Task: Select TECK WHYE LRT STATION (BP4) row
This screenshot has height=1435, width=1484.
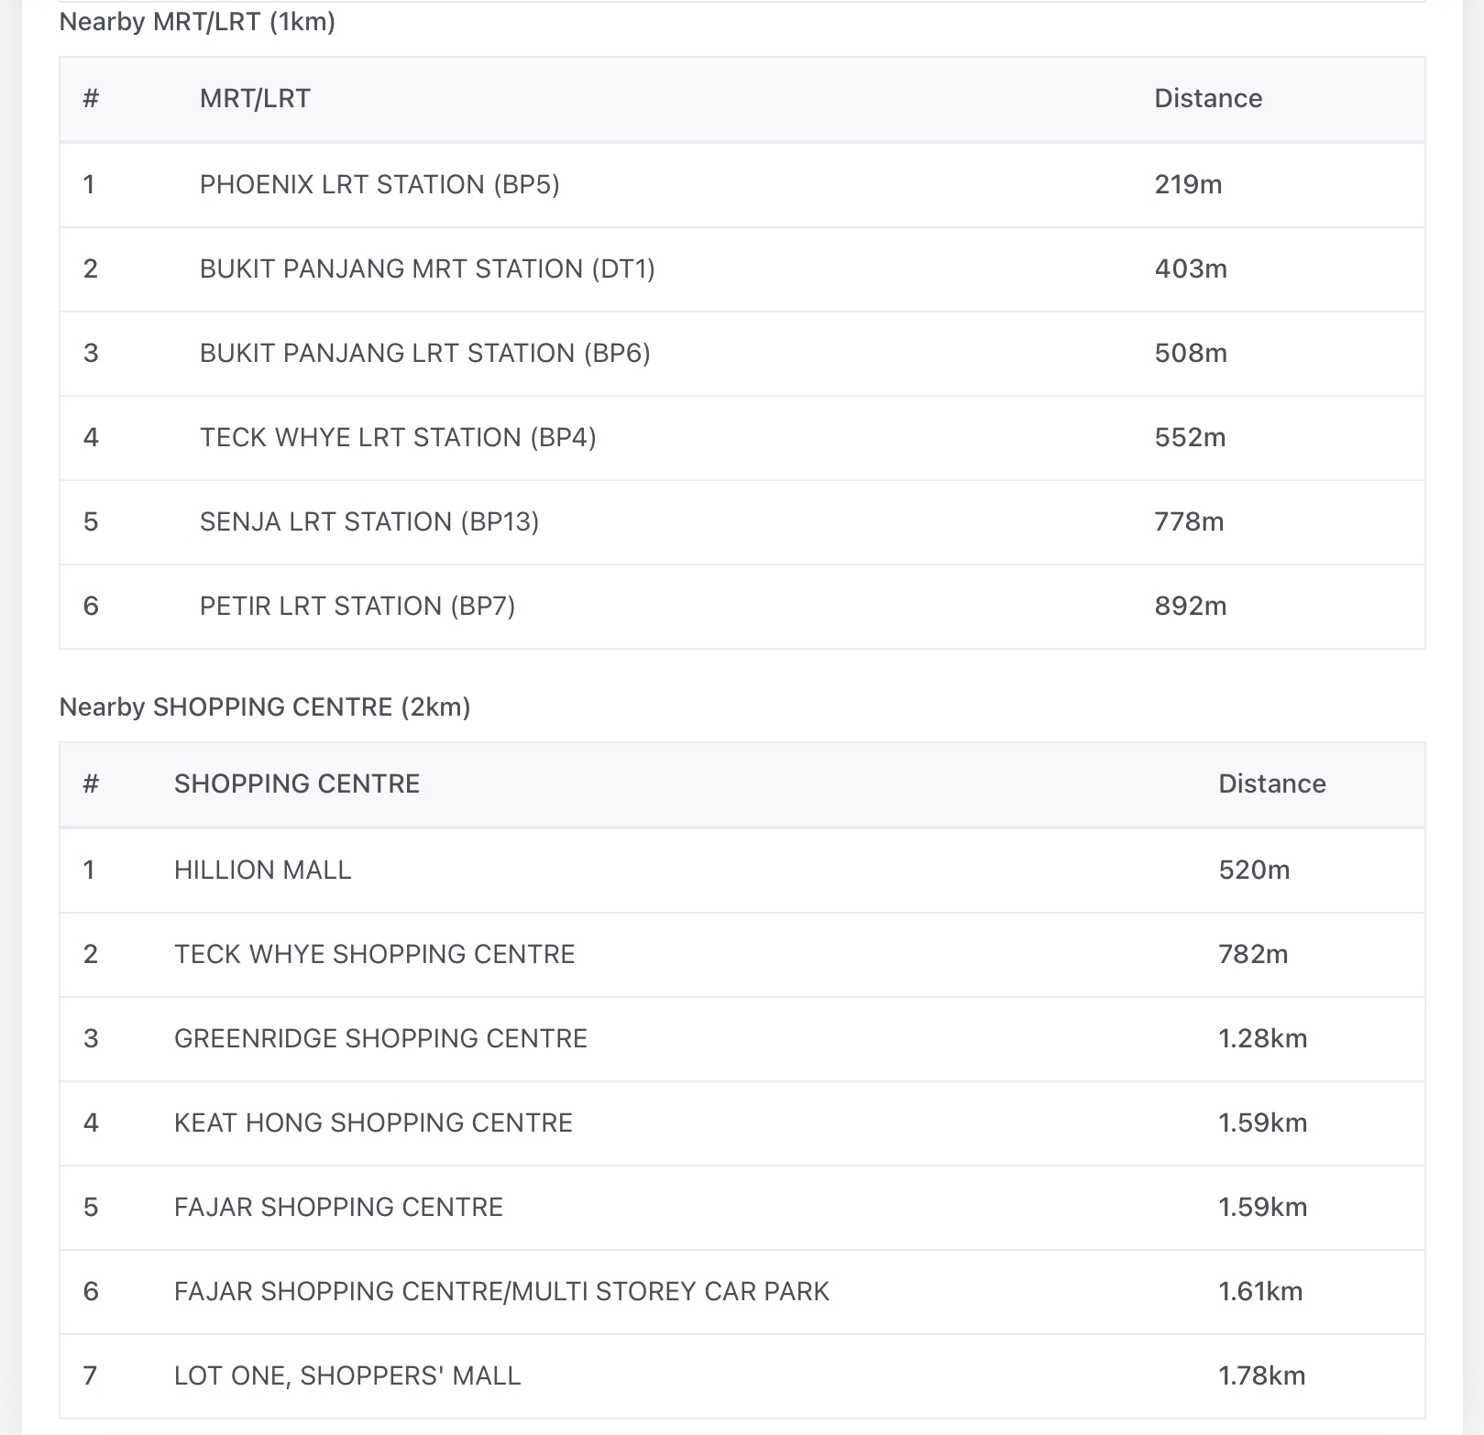Action: pos(398,437)
